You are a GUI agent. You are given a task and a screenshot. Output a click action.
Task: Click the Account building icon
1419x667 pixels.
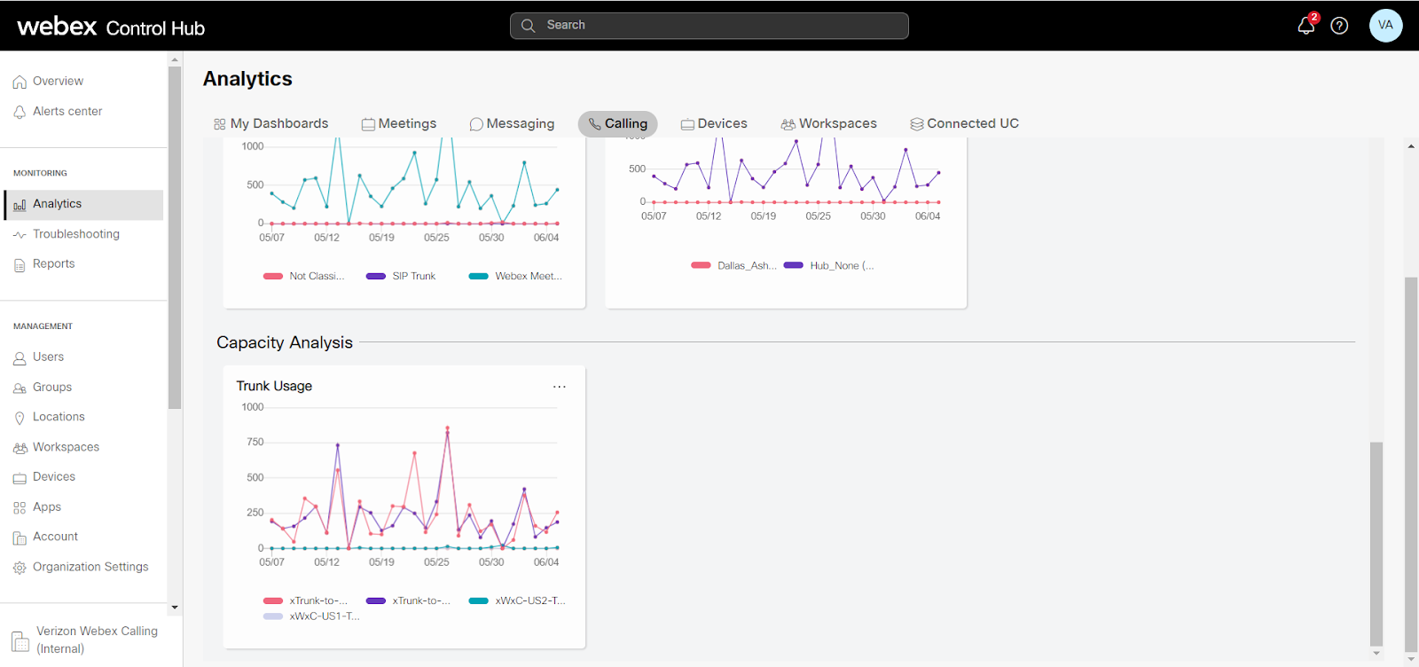click(20, 538)
